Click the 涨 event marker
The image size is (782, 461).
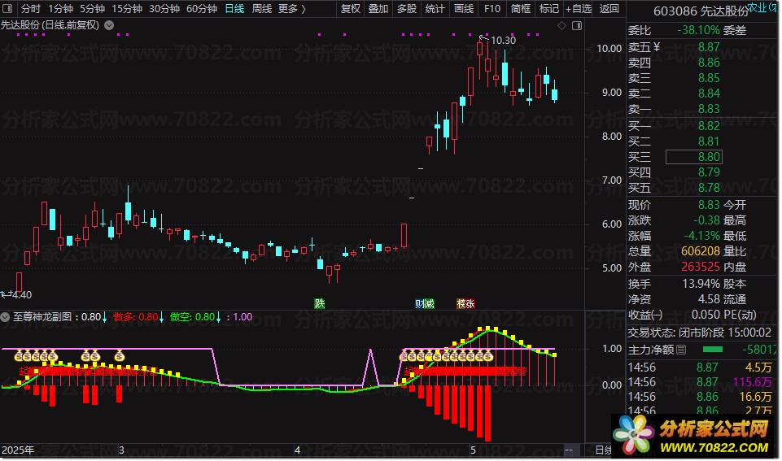470,303
